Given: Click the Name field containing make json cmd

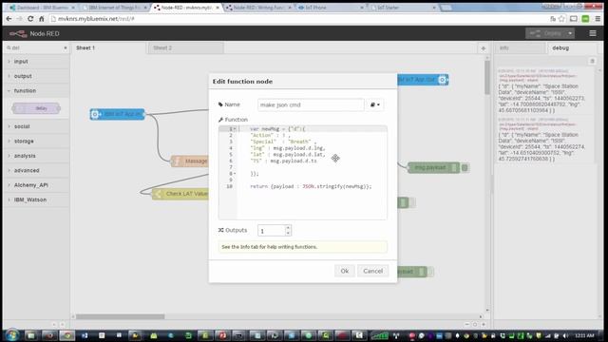Looking at the screenshot, I should click(x=311, y=104).
